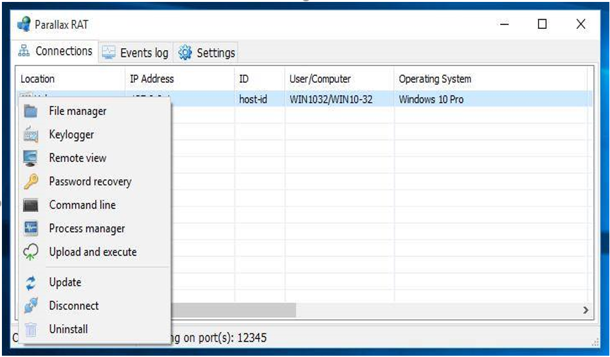610x357 pixels.
Task: Close the Parallax RAT window
Action: 581,24
